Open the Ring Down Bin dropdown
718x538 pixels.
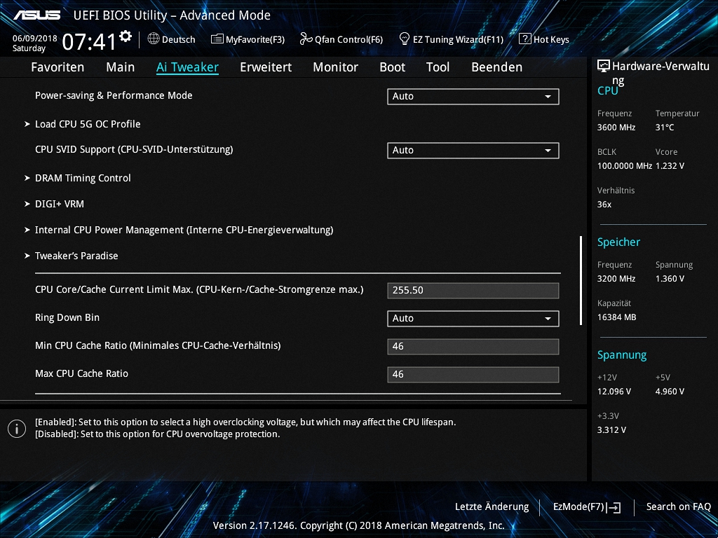point(473,319)
